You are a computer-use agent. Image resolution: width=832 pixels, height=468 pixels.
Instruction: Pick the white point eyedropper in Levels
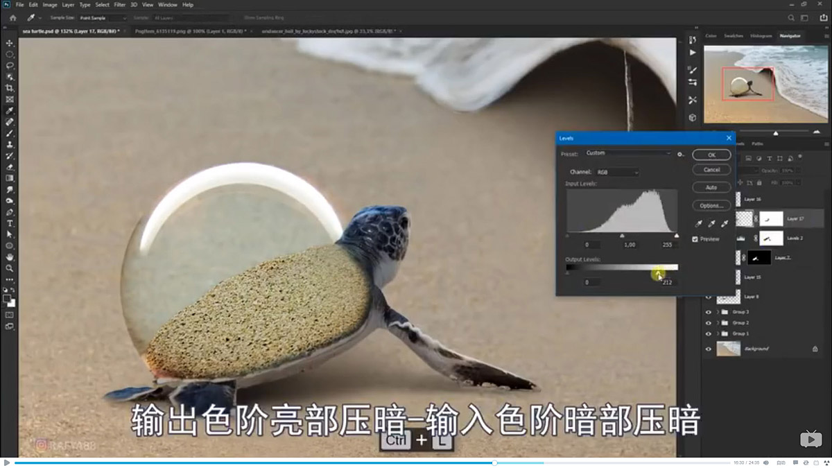coord(725,223)
